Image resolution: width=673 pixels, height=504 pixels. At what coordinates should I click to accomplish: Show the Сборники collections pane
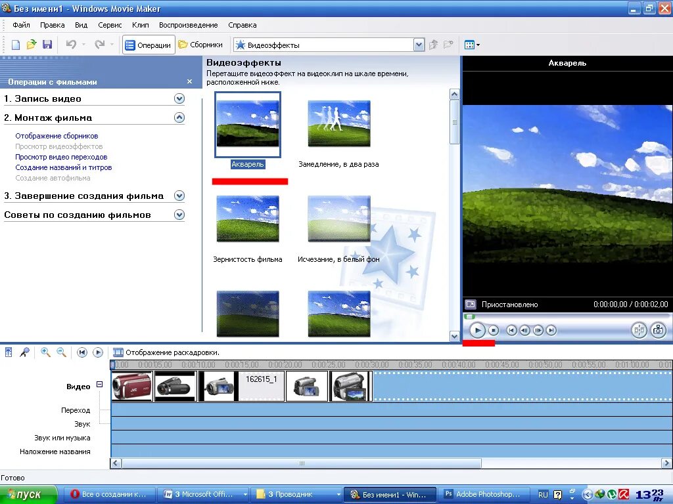[x=200, y=45]
